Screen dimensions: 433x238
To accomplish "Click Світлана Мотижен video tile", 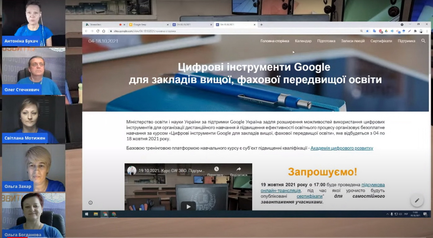I will (34, 120).
